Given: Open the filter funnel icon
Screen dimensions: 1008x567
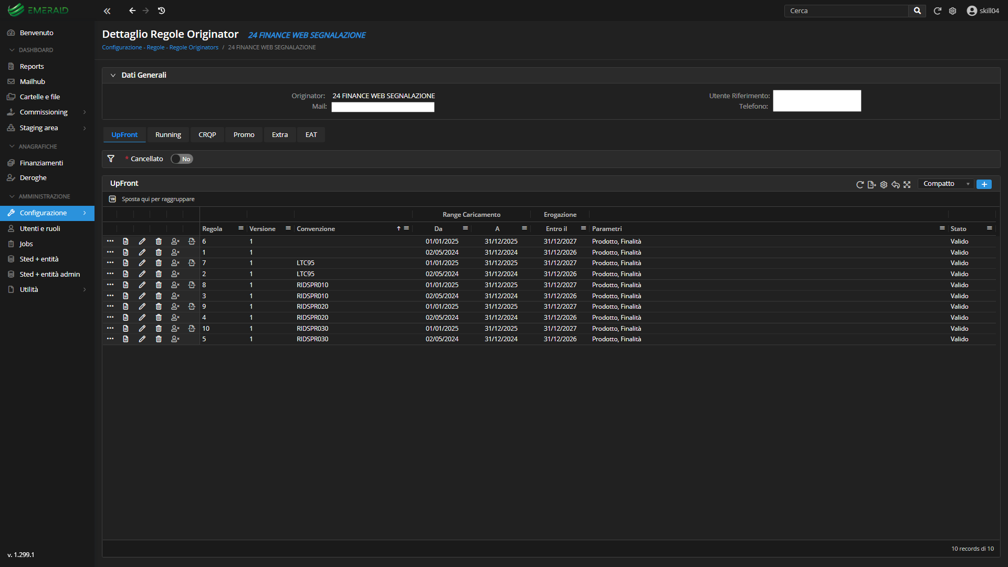Looking at the screenshot, I should point(111,159).
